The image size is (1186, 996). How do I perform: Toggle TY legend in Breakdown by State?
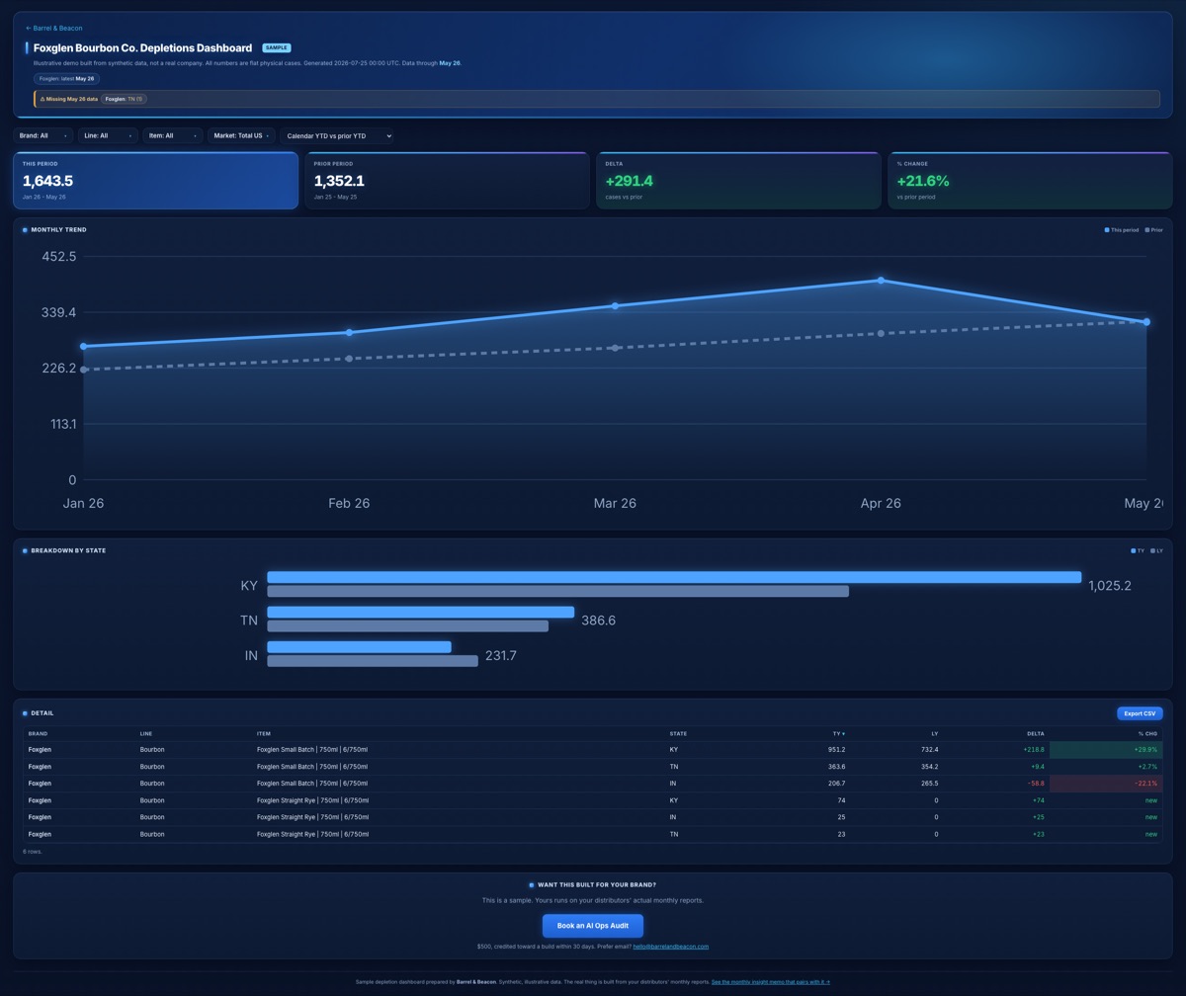[1138, 551]
